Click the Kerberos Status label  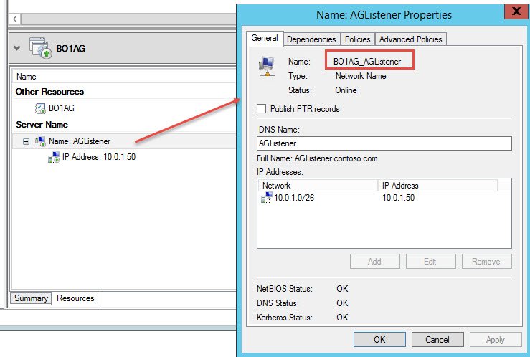pyautogui.click(x=285, y=318)
